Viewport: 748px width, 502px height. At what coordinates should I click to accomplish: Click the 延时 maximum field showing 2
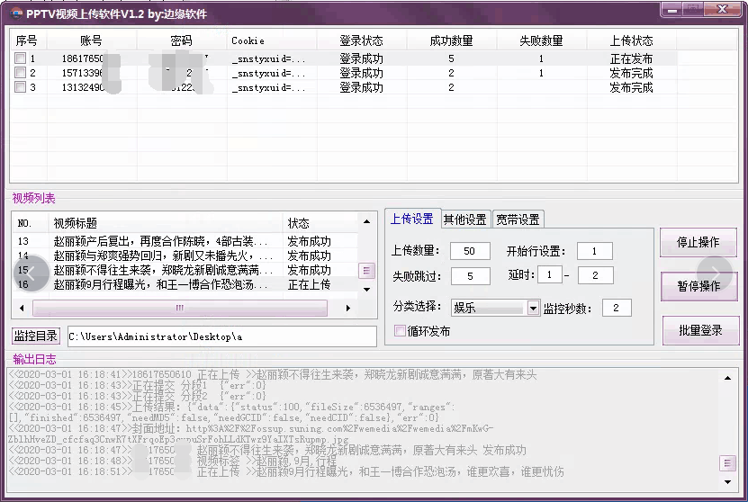coord(595,275)
